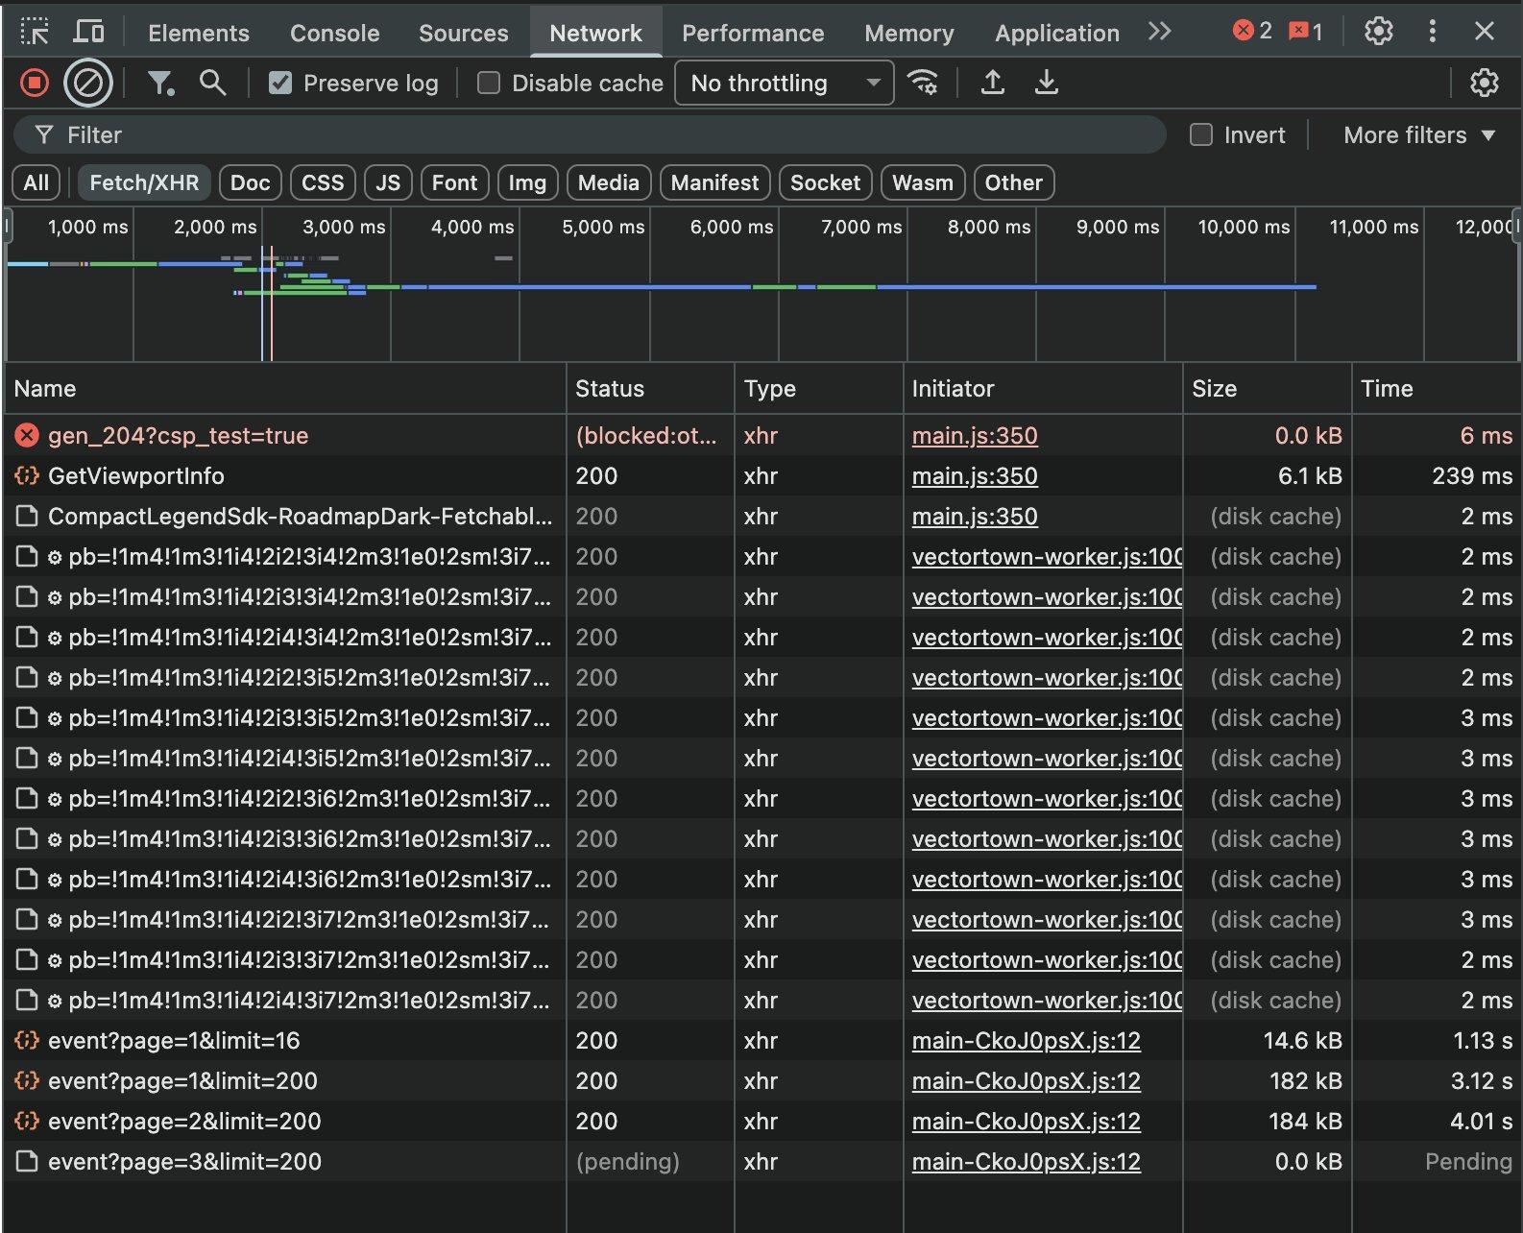This screenshot has width=1523, height=1233.
Task: Import HAR file with upload icon
Action: pyautogui.click(x=993, y=84)
